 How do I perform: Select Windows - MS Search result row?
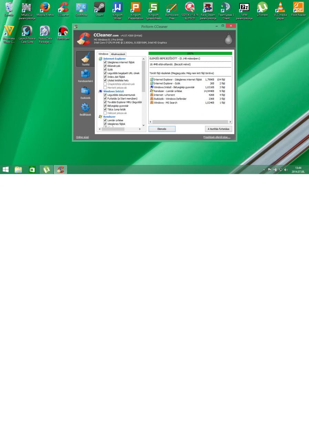click(188, 103)
